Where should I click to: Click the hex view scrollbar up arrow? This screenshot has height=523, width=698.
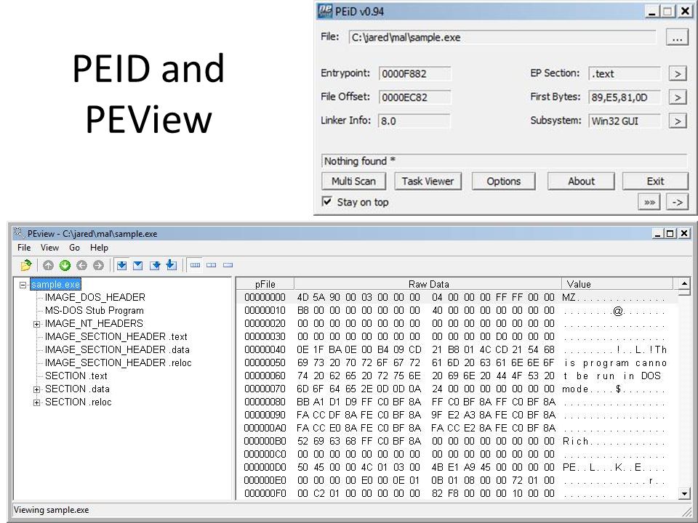pos(684,283)
